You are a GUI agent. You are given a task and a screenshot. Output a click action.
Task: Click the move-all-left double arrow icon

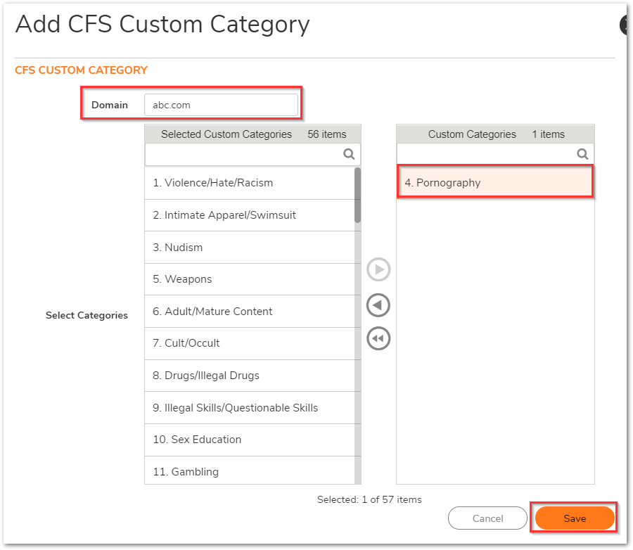(x=378, y=338)
